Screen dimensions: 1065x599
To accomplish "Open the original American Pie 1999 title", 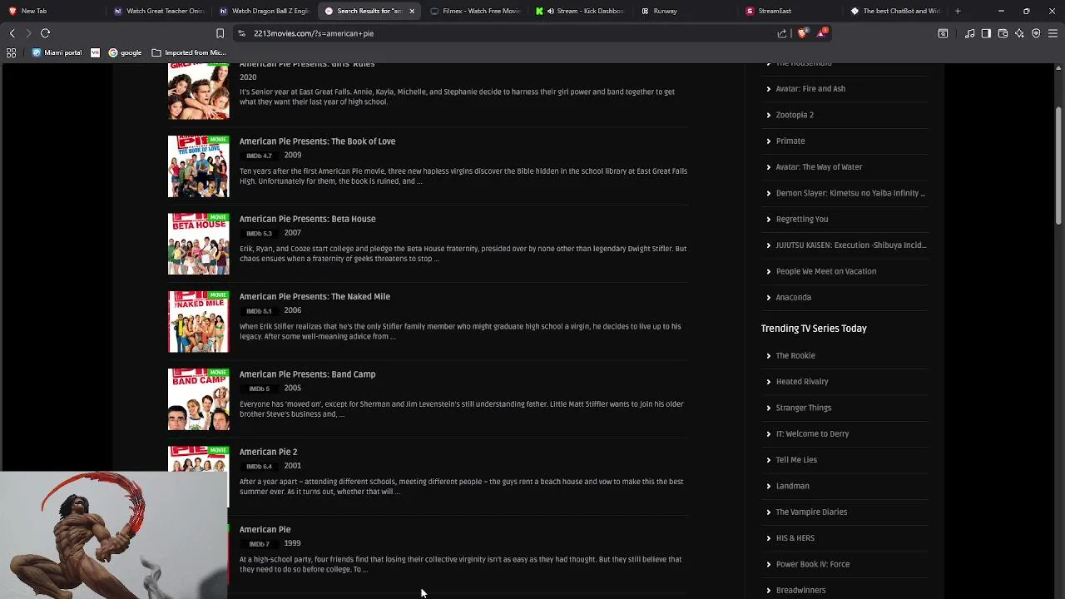I will [265, 529].
